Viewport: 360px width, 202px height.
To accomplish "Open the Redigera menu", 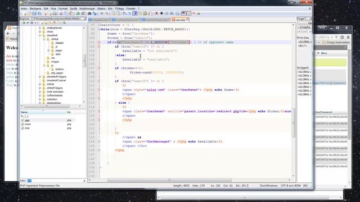I will click(x=35, y=8).
